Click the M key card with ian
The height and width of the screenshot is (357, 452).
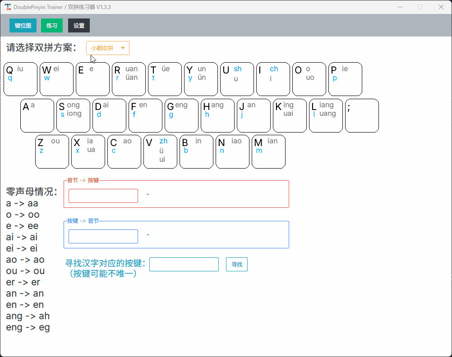point(269,152)
